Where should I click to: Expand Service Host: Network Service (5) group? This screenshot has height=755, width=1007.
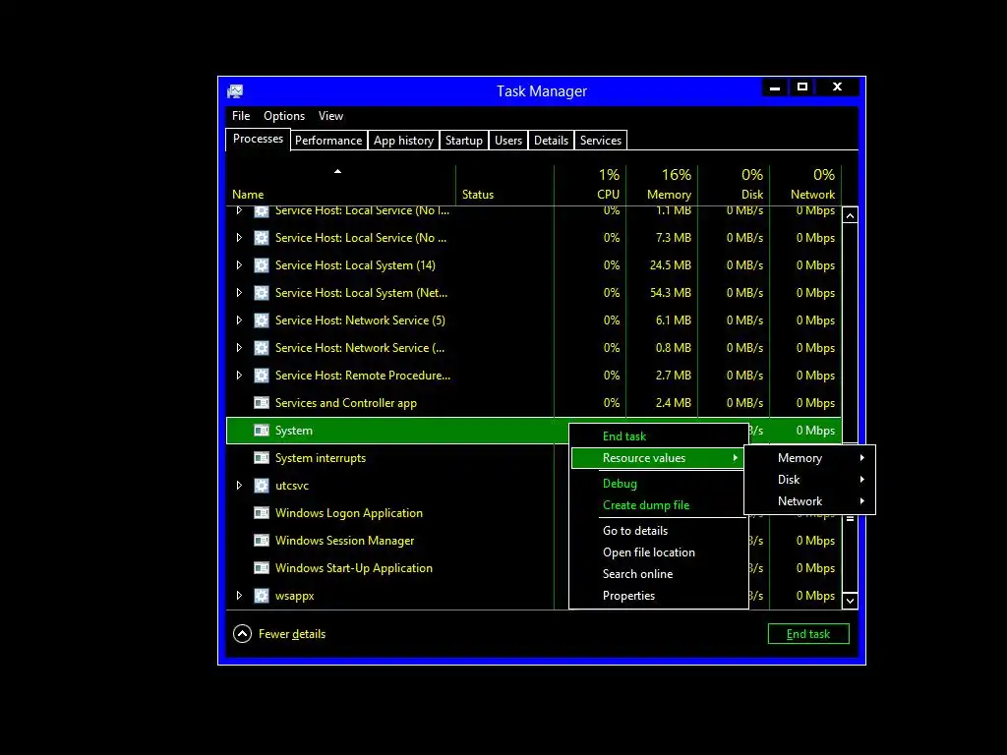[239, 320]
